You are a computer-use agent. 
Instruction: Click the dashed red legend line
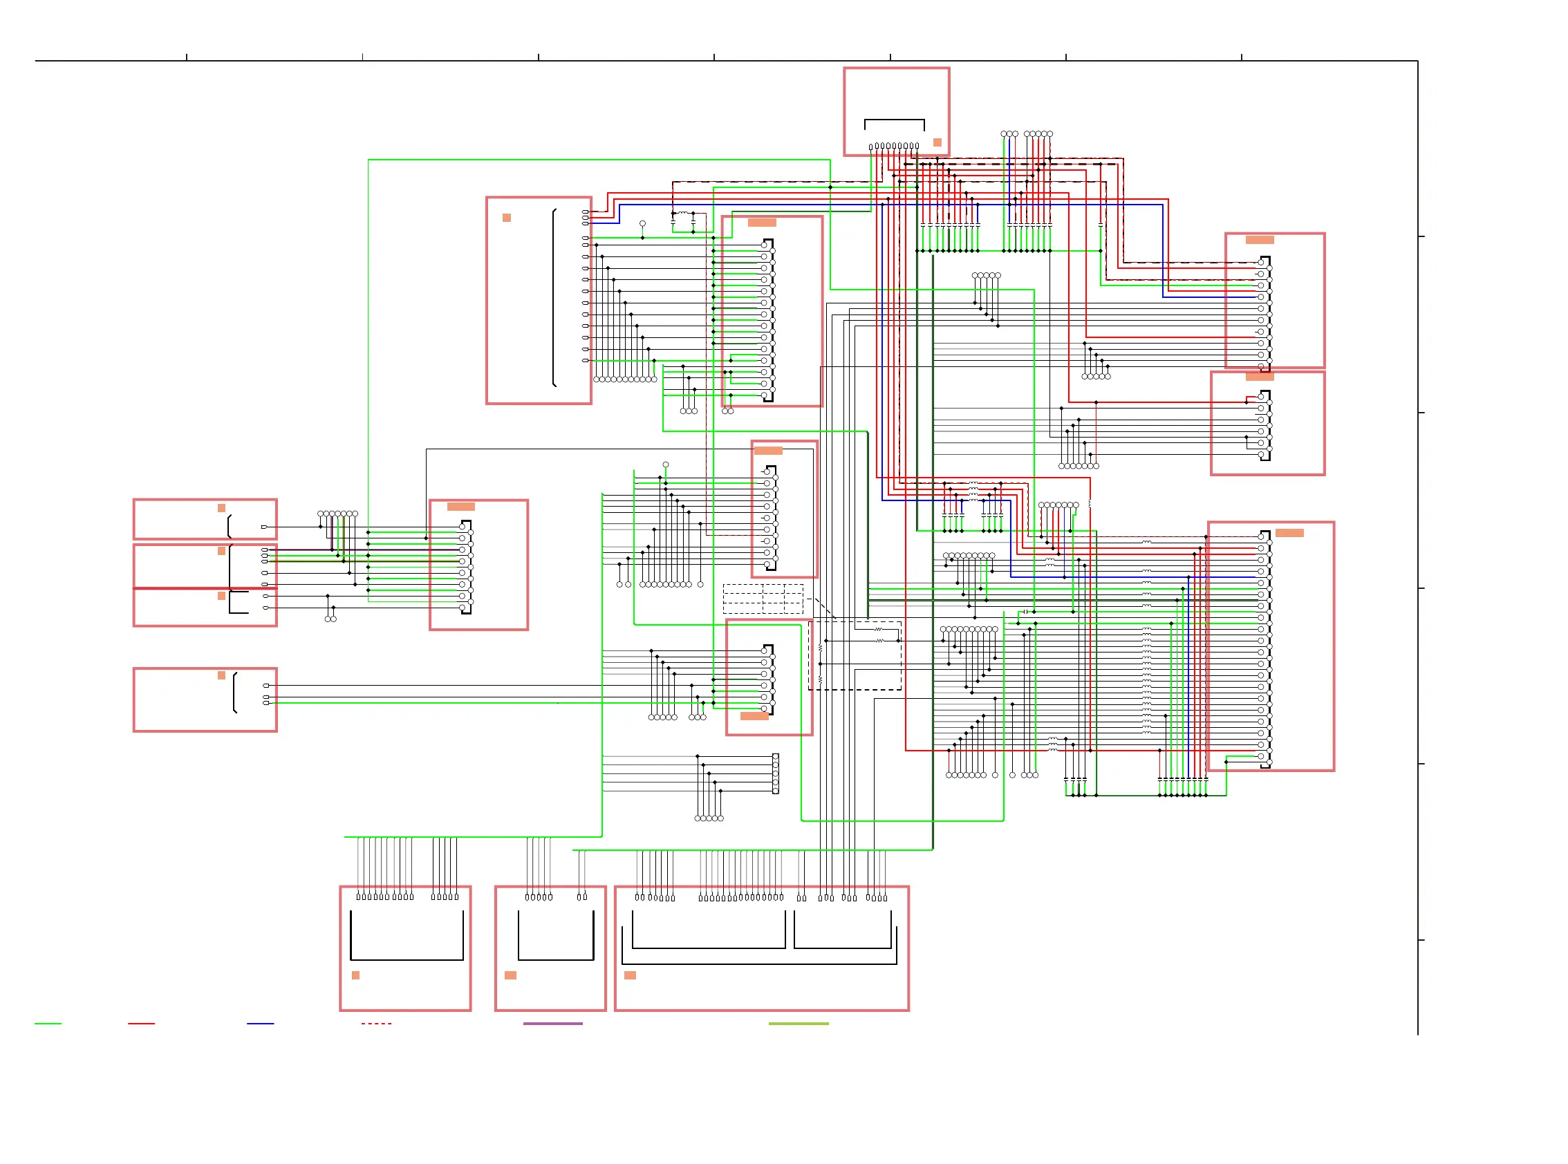tap(376, 1023)
